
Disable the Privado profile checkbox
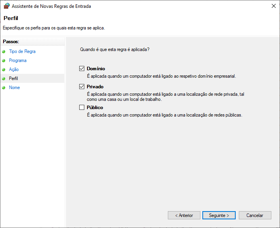coord(82,87)
